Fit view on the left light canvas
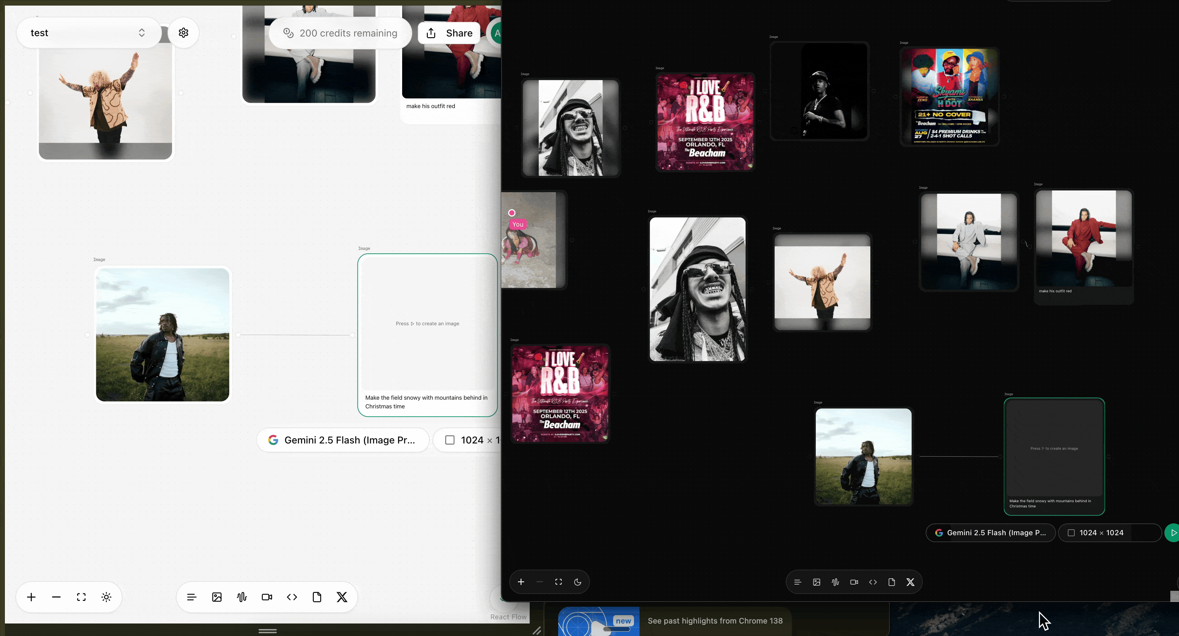Image resolution: width=1179 pixels, height=636 pixels. tap(81, 597)
